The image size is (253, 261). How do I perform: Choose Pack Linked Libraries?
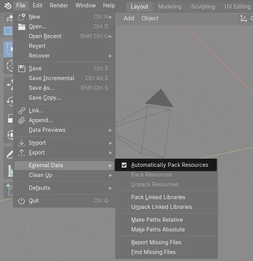[158, 197]
